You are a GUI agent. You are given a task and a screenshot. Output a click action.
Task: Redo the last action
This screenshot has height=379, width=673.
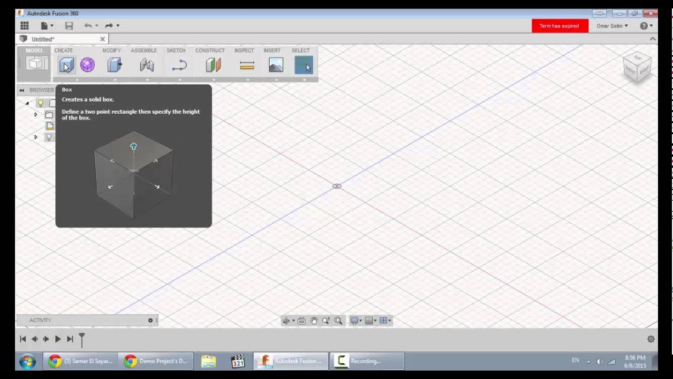[x=109, y=26]
